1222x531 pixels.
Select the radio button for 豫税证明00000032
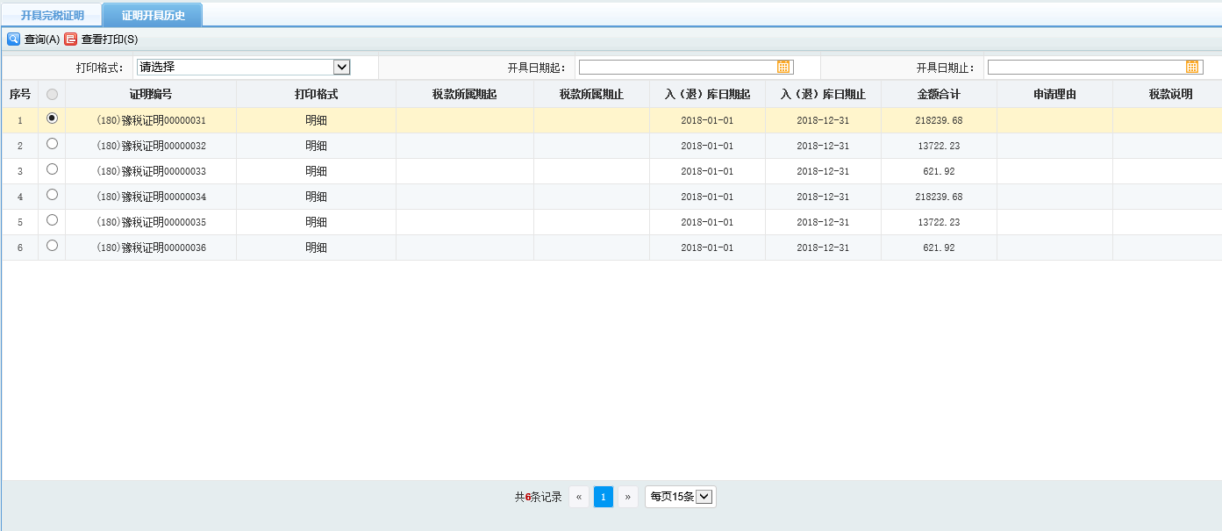point(52,145)
